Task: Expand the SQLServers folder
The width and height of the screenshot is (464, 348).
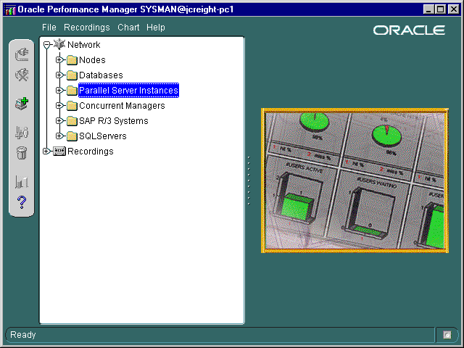Action: click(59, 136)
